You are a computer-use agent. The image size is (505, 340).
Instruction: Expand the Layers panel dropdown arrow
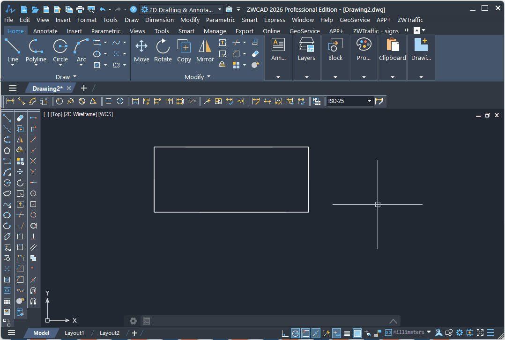306,77
